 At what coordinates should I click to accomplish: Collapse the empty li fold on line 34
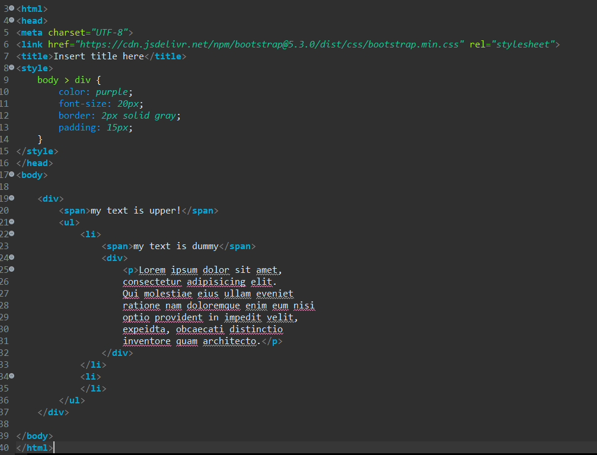(x=12, y=376)
